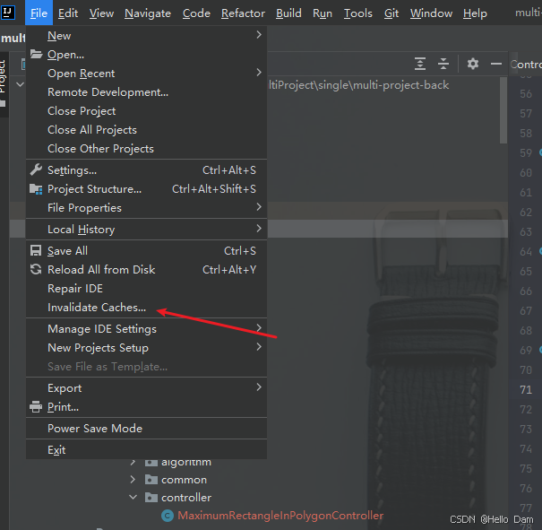
Task: Select the controller folder label
Action: click(186, 498)
